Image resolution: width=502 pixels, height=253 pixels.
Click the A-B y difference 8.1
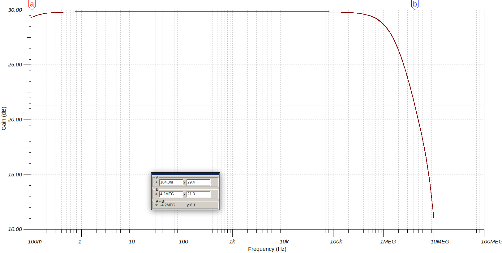pos(193,205)
